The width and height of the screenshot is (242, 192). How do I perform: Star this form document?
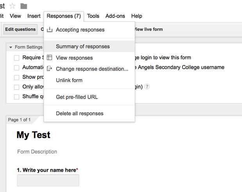tap(12, 6)
